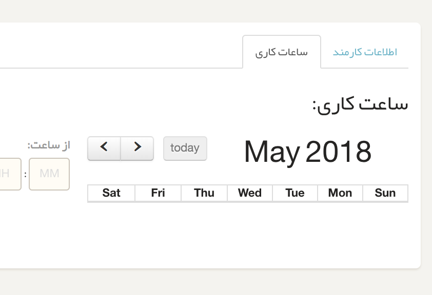Click the May 2018 month heading
Image resolution: width=432 pixels, height=295 pixels.
pos(308,152)
